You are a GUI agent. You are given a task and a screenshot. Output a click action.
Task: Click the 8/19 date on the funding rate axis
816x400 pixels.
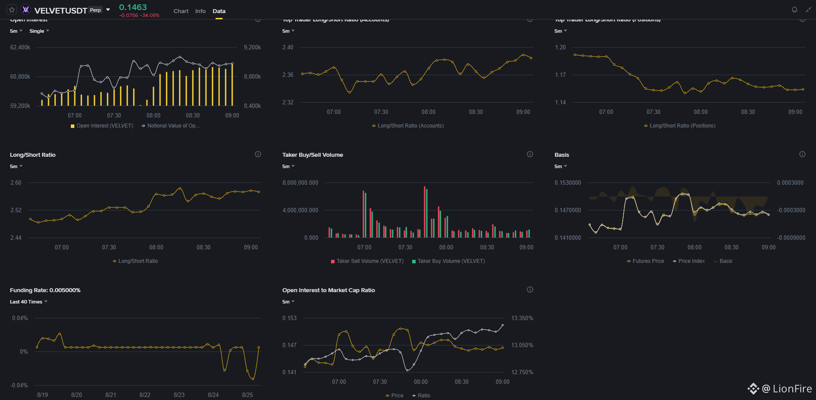(x=42, y=395)
